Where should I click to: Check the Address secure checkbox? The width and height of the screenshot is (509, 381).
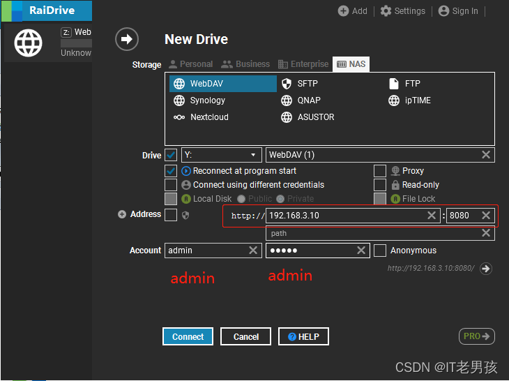tap(171, 215)
